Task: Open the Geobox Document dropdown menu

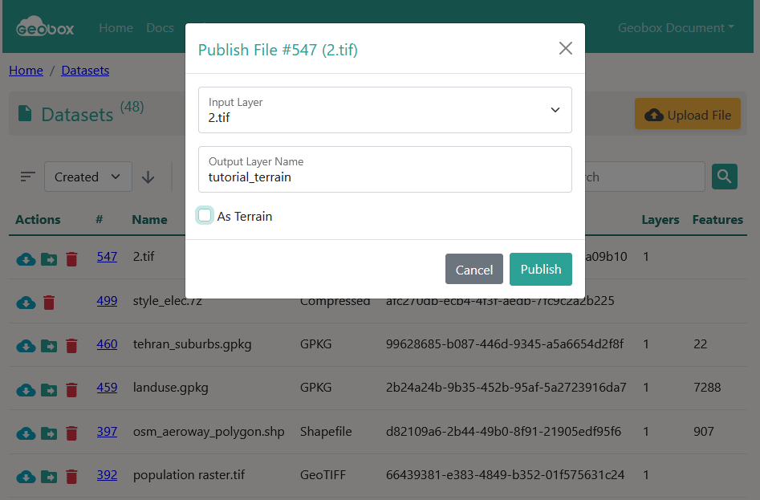Action: coord(675,28)
